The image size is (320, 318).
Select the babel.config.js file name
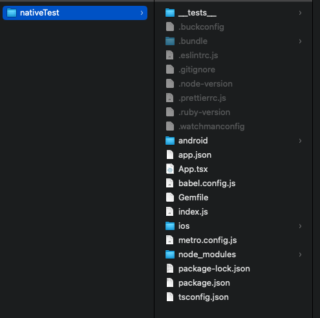pyautogui.click(x=207, y=184)
